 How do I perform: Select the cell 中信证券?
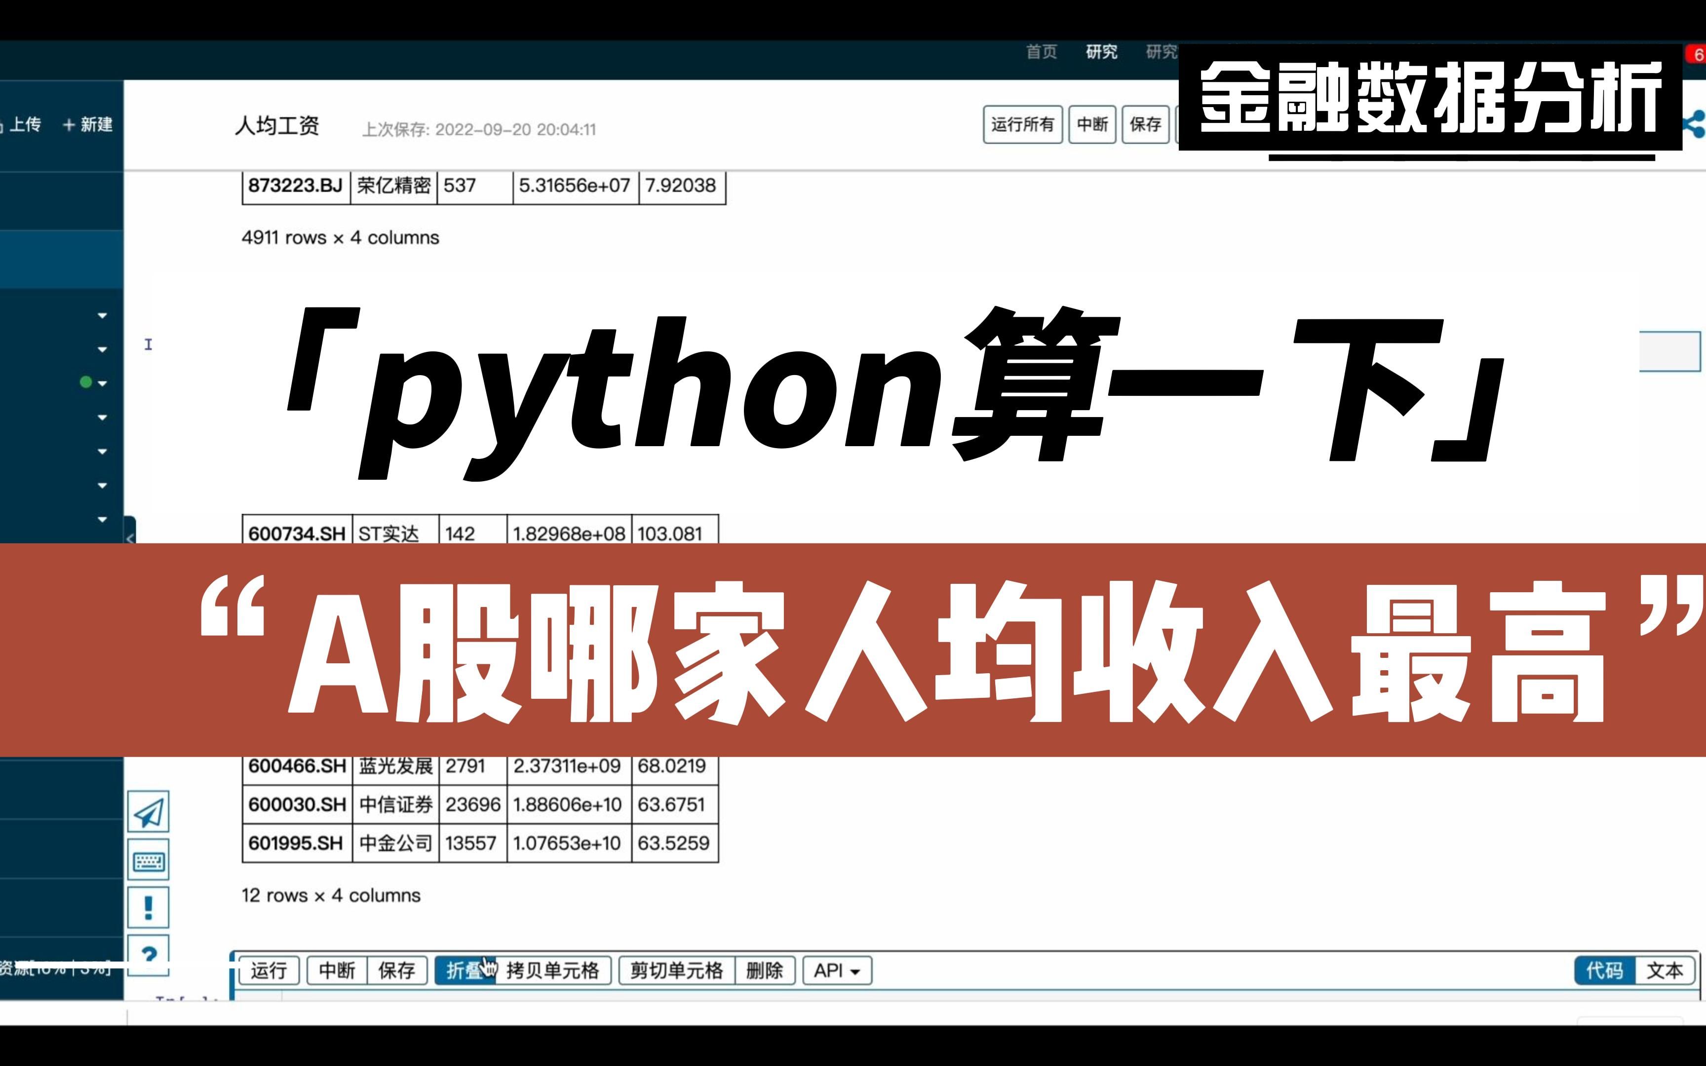coord(395,804)
